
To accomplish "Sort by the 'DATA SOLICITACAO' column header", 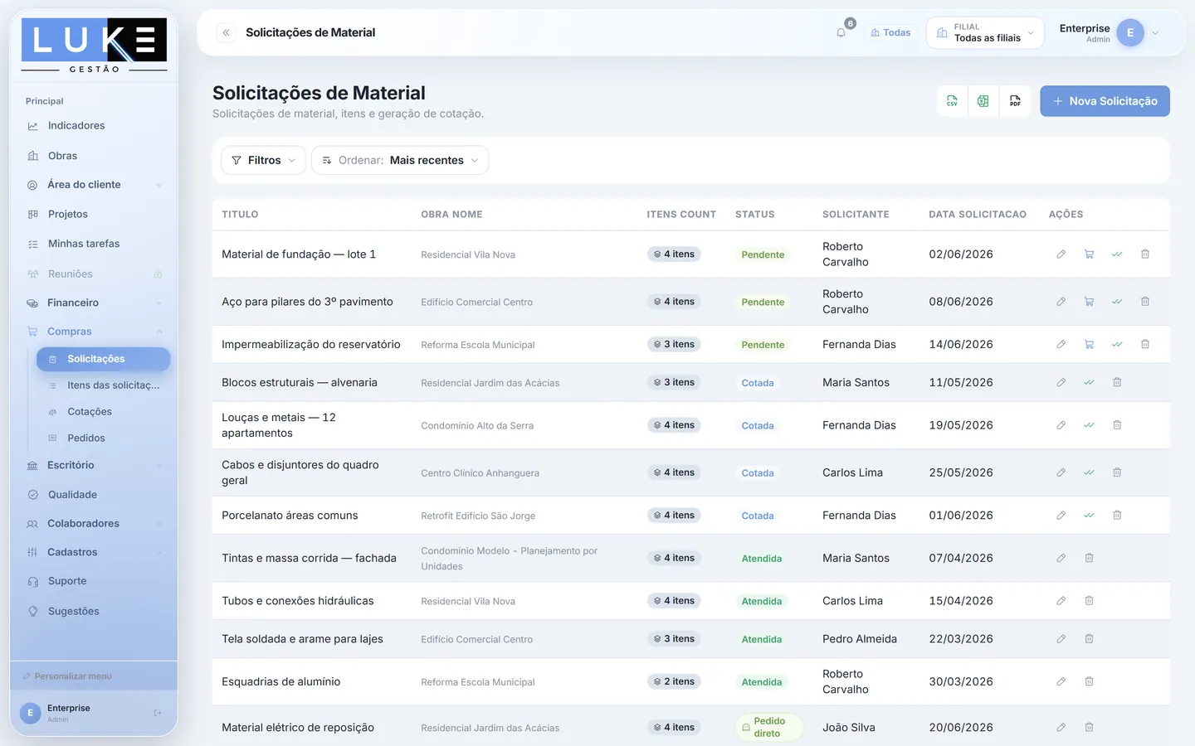I will (978, 215).
